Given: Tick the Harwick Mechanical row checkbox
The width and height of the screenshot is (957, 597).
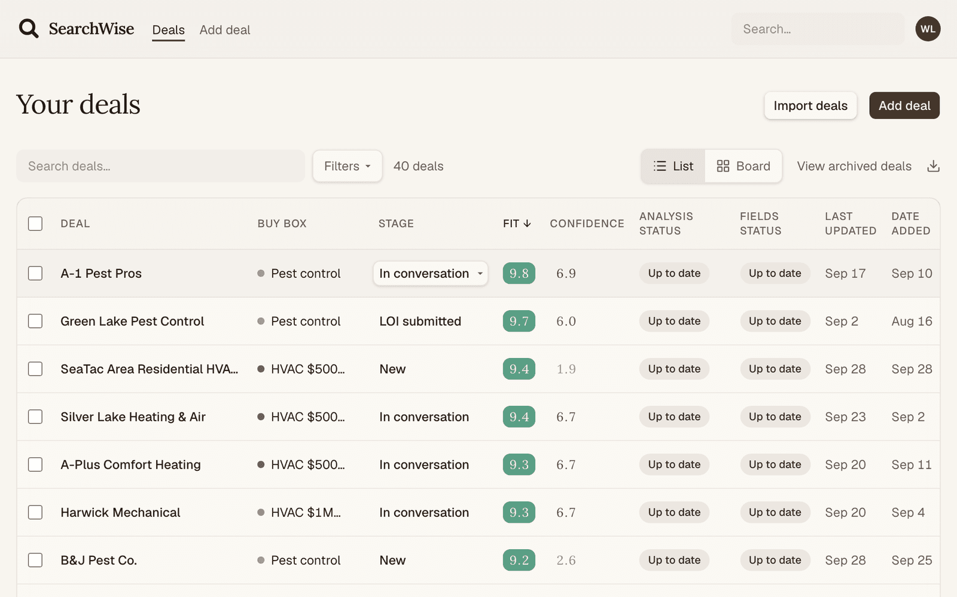Looking at the screenshot, I should (x=35, y=512).
